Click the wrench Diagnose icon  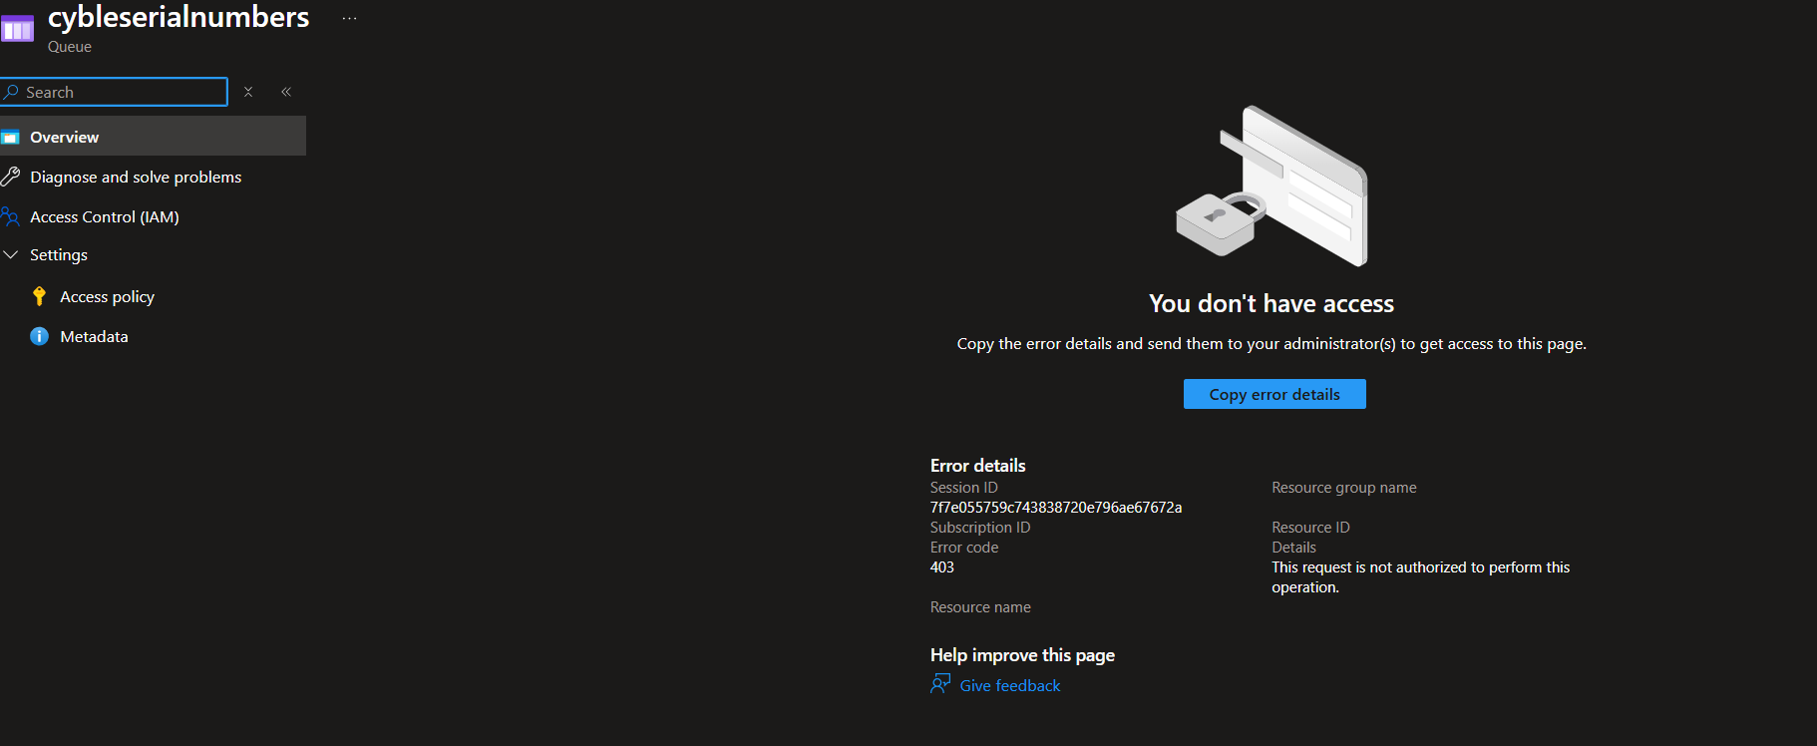(11, 177)
